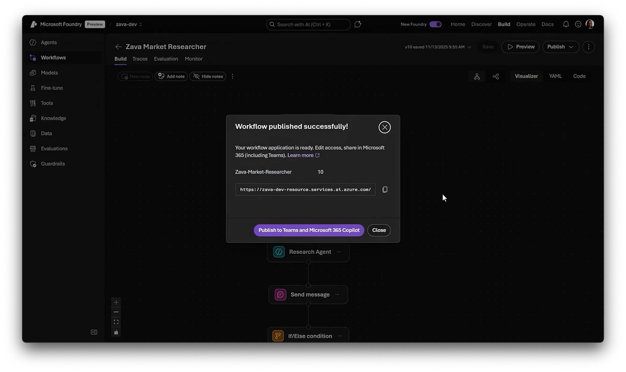Click the New node button

pos(135,76)
